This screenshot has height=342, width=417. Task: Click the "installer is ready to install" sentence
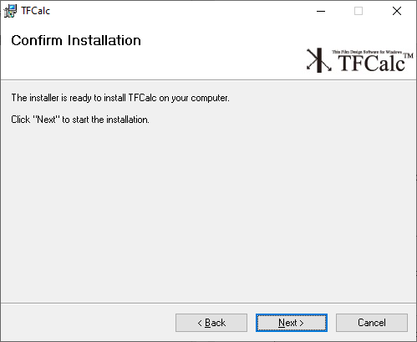[x=120, y=98]
